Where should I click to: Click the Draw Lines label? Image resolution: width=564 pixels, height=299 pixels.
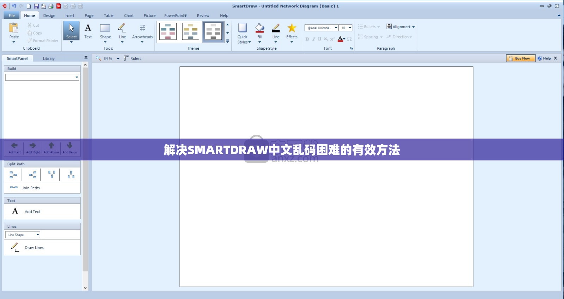click(34, 248)
